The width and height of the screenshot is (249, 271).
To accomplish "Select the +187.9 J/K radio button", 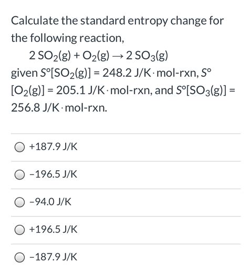I will coord(19,148).
